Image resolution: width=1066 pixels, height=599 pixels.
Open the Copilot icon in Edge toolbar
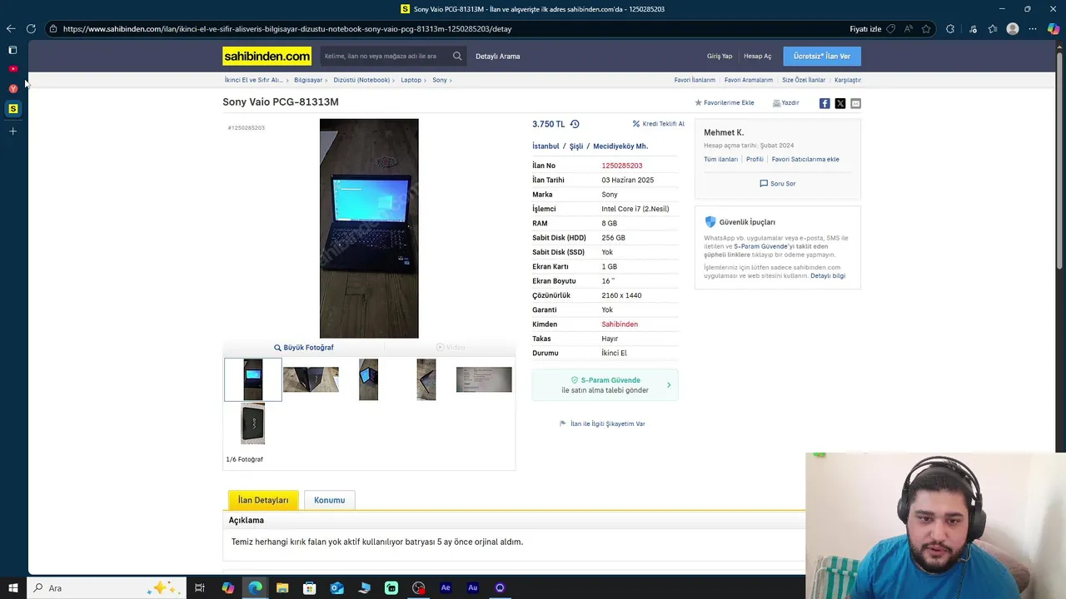click(1054, 28)
